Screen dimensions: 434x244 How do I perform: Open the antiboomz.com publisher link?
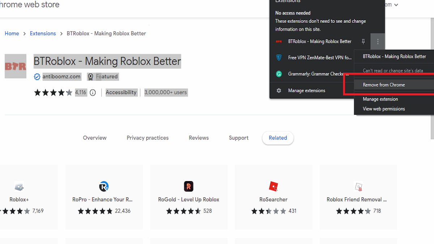tap(61, 76)
